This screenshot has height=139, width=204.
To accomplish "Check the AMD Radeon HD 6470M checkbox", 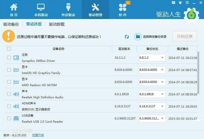I will [x=9, y=82].
